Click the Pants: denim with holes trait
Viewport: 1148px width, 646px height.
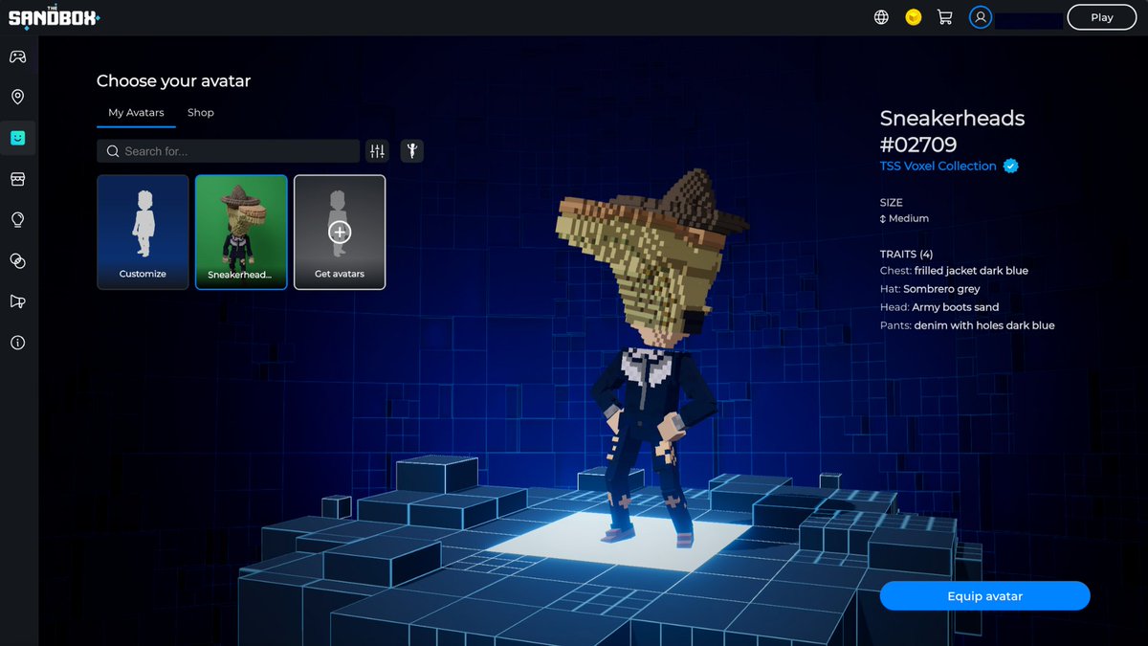click(967, 325)
